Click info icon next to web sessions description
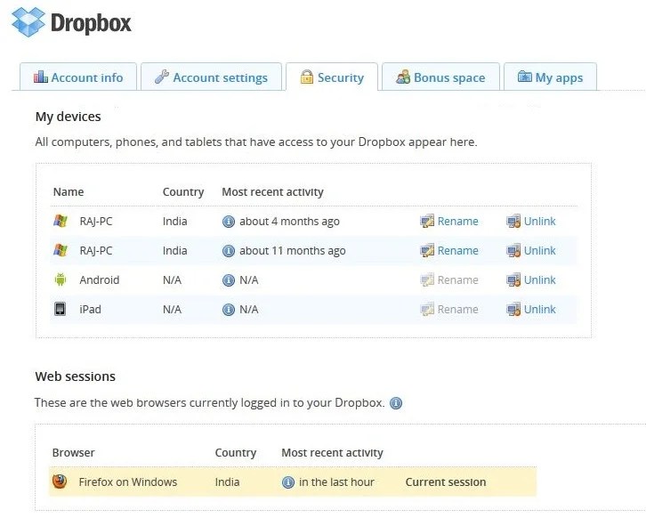 click(396, 402)
